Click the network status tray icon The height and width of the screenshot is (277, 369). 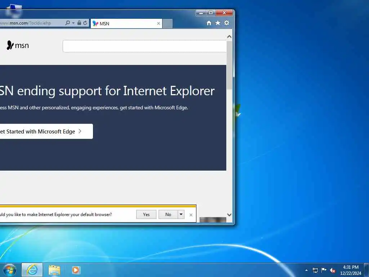pyautogui.click(x=315, y=270)
